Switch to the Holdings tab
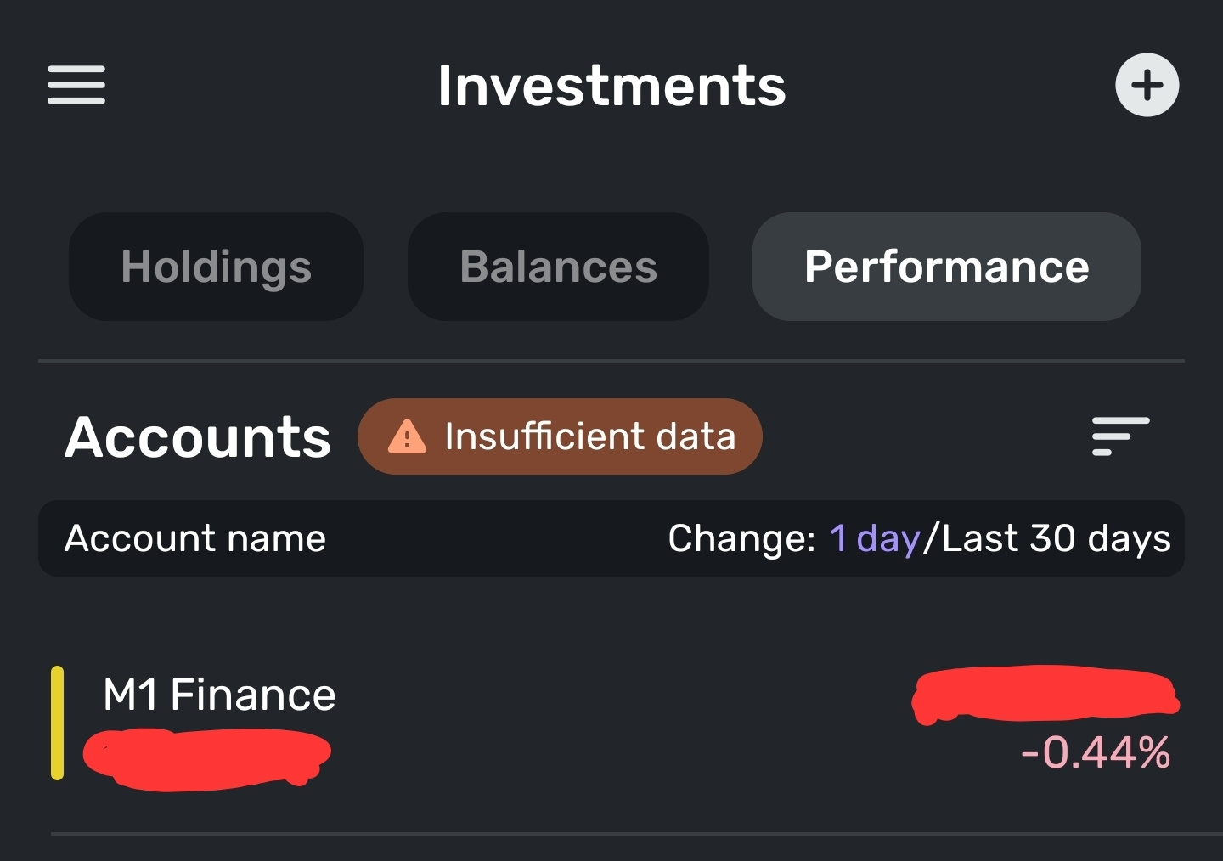This screenshot has width=1223, height=861. [216, 267]
